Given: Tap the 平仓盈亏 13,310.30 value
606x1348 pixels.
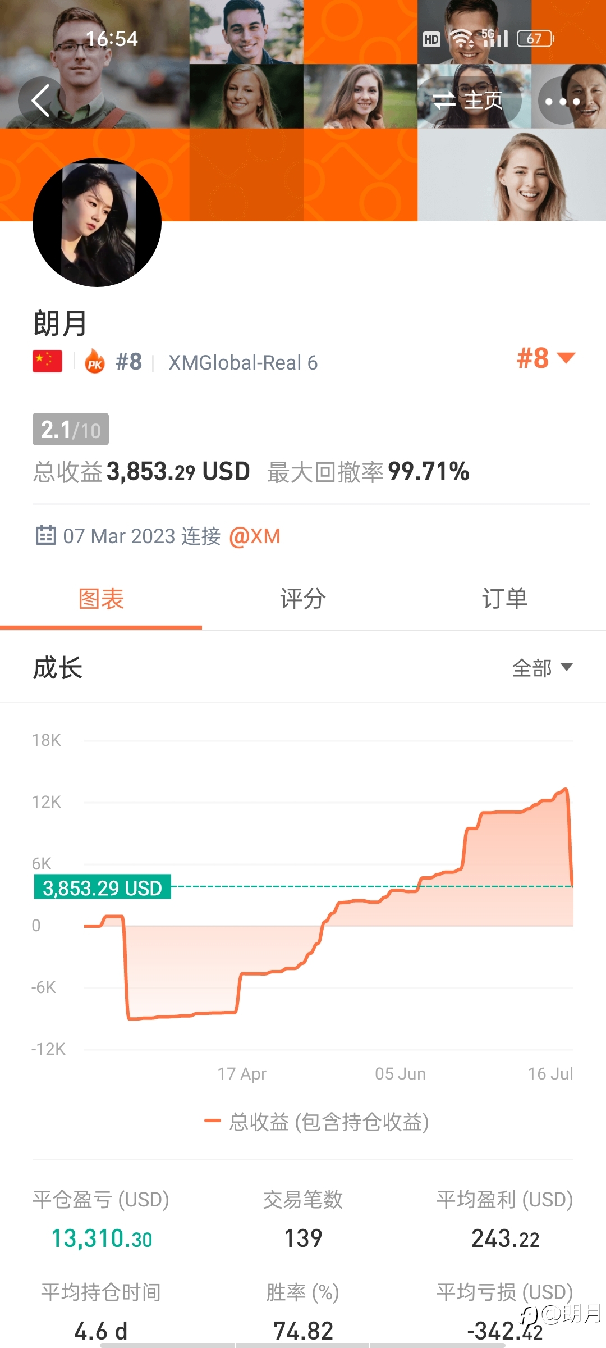Looking at the screenshot, I should tap(102, 1238).
